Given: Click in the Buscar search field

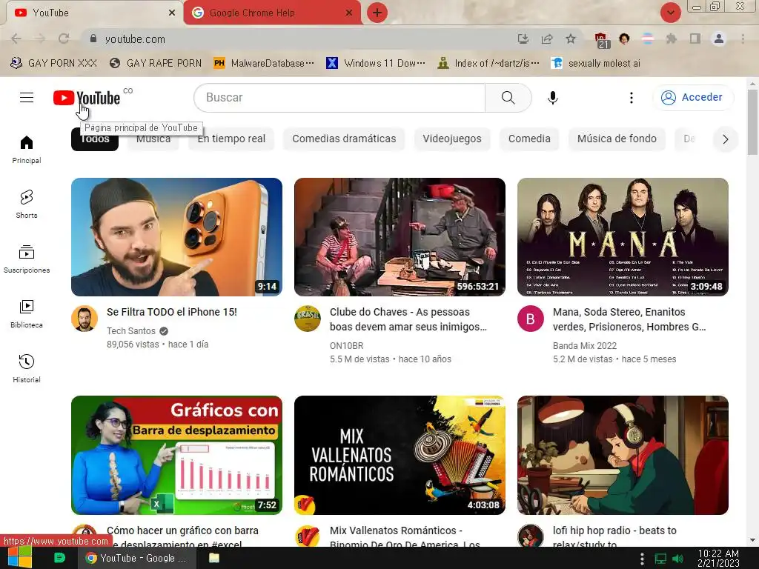Looking at the screenshot, I should tap(339, 97).
